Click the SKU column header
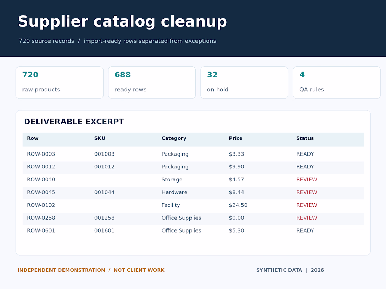 click(x=100, y=138)
